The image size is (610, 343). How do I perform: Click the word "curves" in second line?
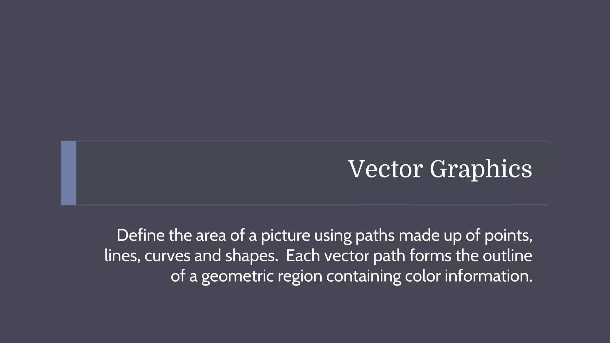coord(167,257)
